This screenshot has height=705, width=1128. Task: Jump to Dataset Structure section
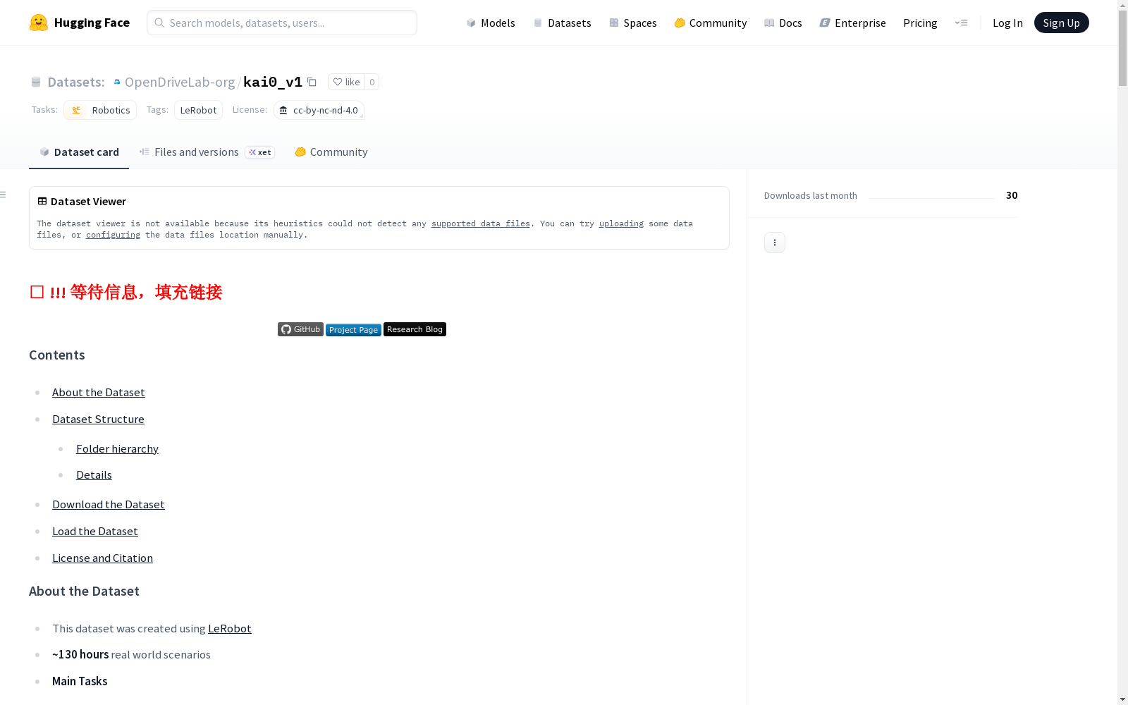coord(98,419)
